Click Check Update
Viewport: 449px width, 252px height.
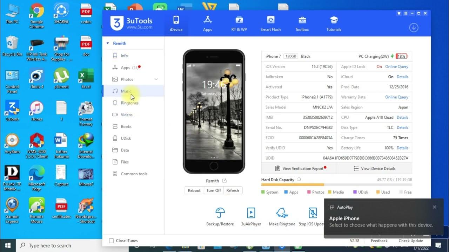411,241
